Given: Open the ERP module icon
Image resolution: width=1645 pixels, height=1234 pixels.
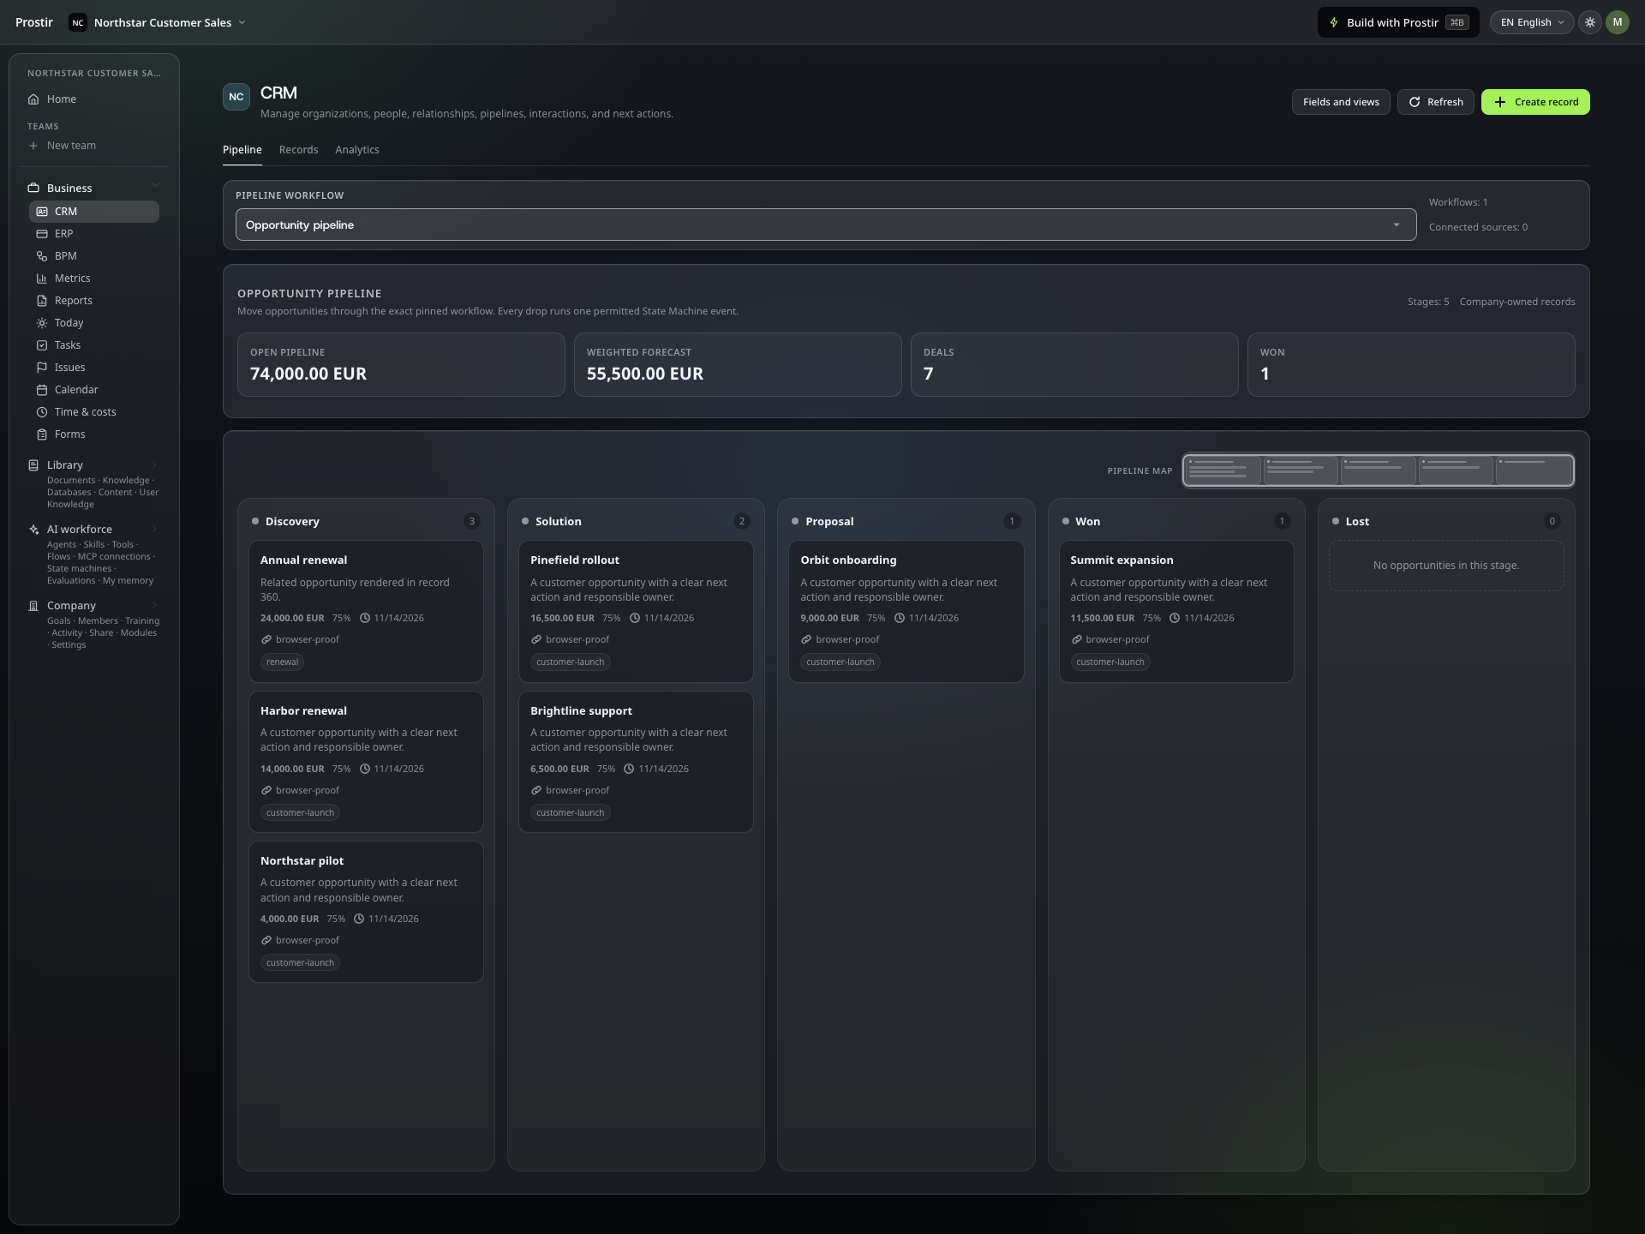Looking at the screenshot, I should point(42,234).
